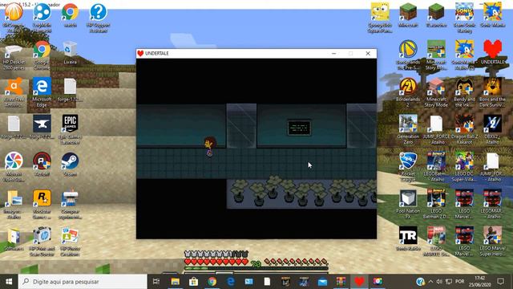The width and height of the screenshot is (513, 289).
Task: Click the POR language indicator
Action: tap(459, 282)
